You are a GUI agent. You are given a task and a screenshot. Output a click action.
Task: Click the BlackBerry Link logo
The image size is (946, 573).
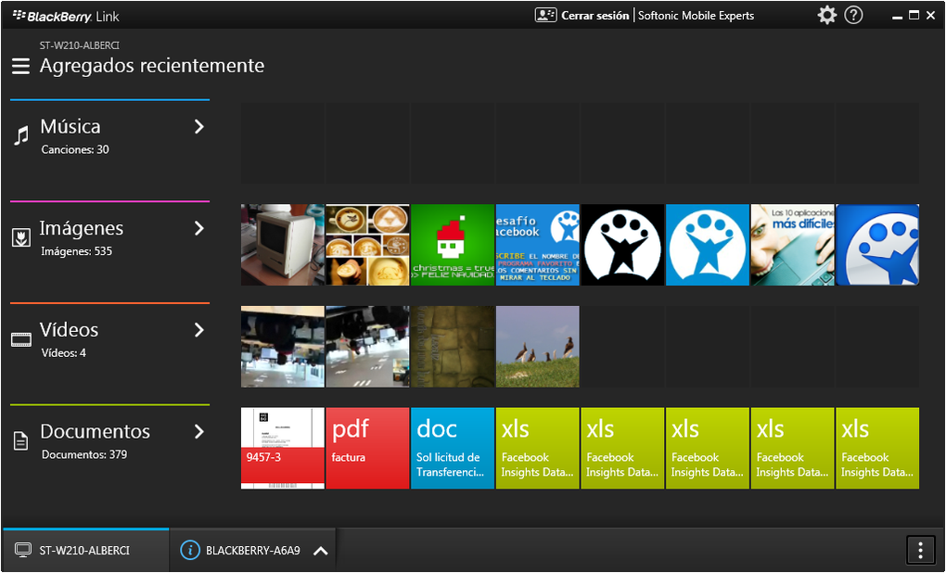(66, 17)
